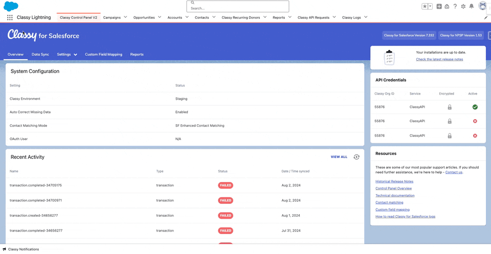Image resolution: width=491 pixels, height=254 pixels.
Task: Open Contact matching resource link
Action: 389,202
